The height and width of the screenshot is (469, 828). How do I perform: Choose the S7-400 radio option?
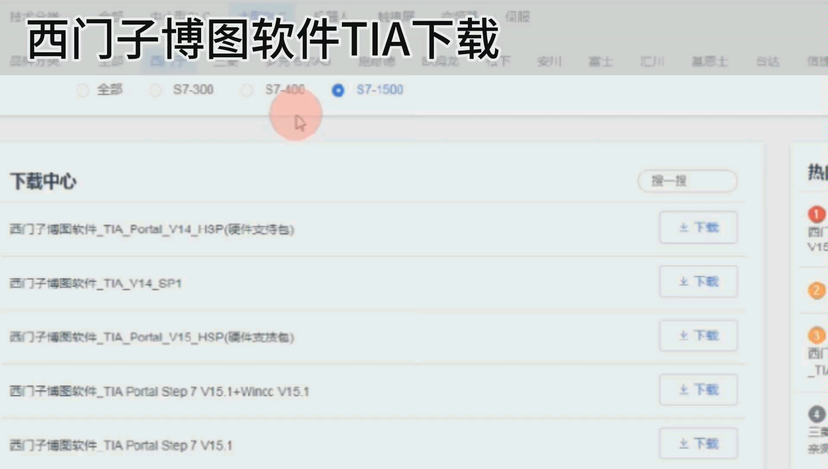click(247, 90)
